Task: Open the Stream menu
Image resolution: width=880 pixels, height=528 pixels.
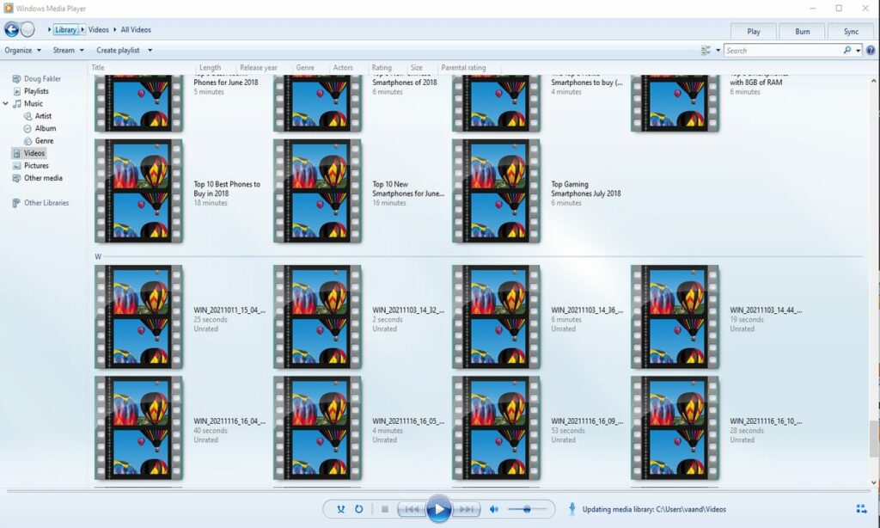Action: 68,50
